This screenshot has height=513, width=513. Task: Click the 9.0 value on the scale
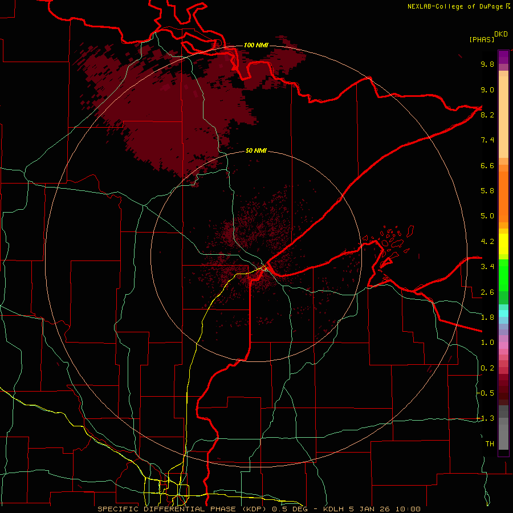click(487, 90)
